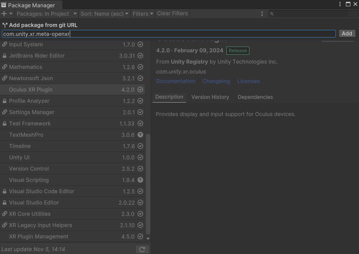Select the Input System package
Image resolution: width=359 pixels, height=254 pixels.
click(72, 44)
